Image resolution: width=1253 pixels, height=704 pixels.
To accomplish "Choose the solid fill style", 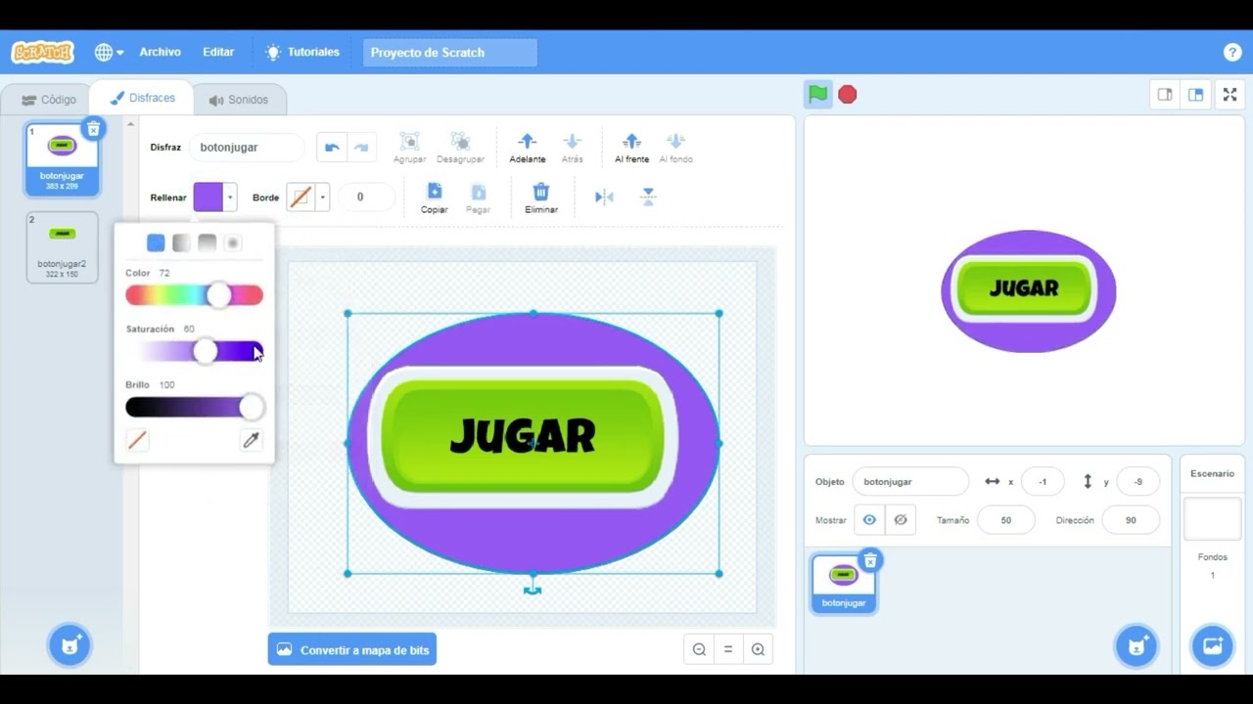I will tap(156, 242).
